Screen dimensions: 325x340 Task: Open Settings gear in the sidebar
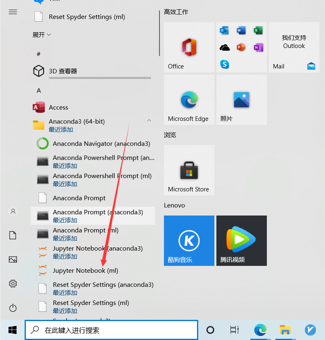coord(13,284)
